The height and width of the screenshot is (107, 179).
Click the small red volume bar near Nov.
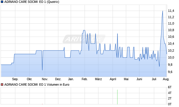(42, 104)
